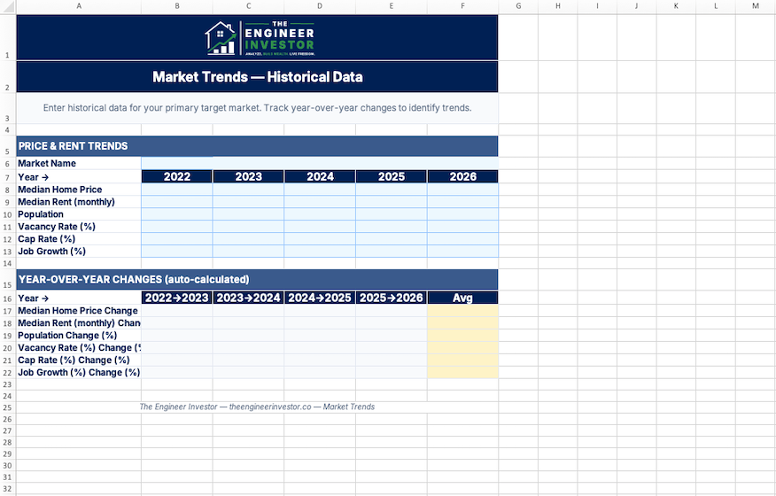The width and height of the screenshot is (776, 496).
Task: Select column F header
Action: coord(462,6)
